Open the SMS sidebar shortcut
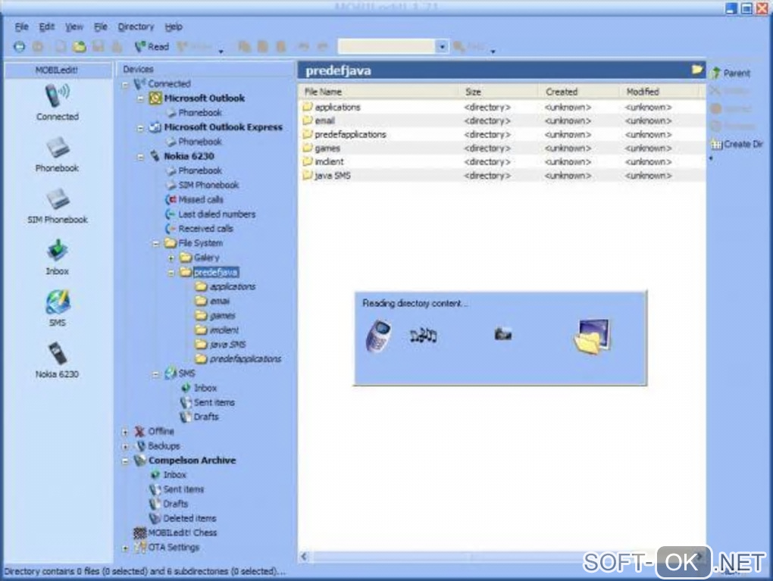This screenshot has height=581, width=773. click(57, 308)
